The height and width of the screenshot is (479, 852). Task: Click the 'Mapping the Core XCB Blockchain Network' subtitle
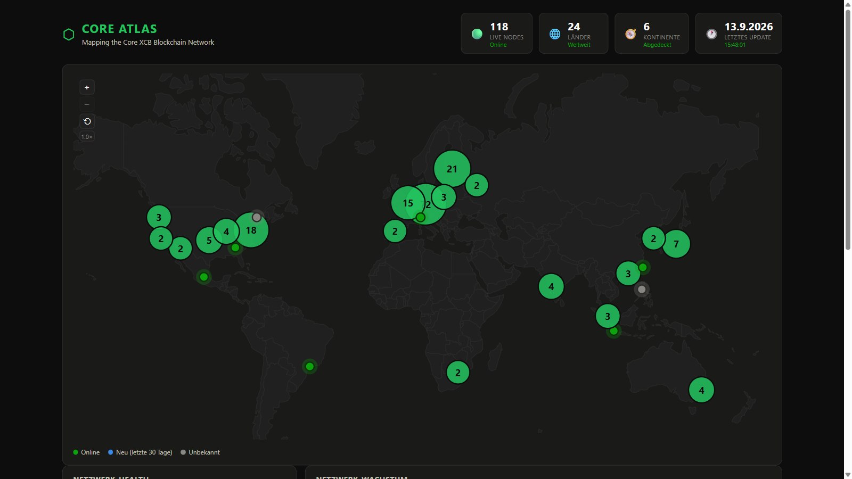pyautogui.click(x=148, y=42)
